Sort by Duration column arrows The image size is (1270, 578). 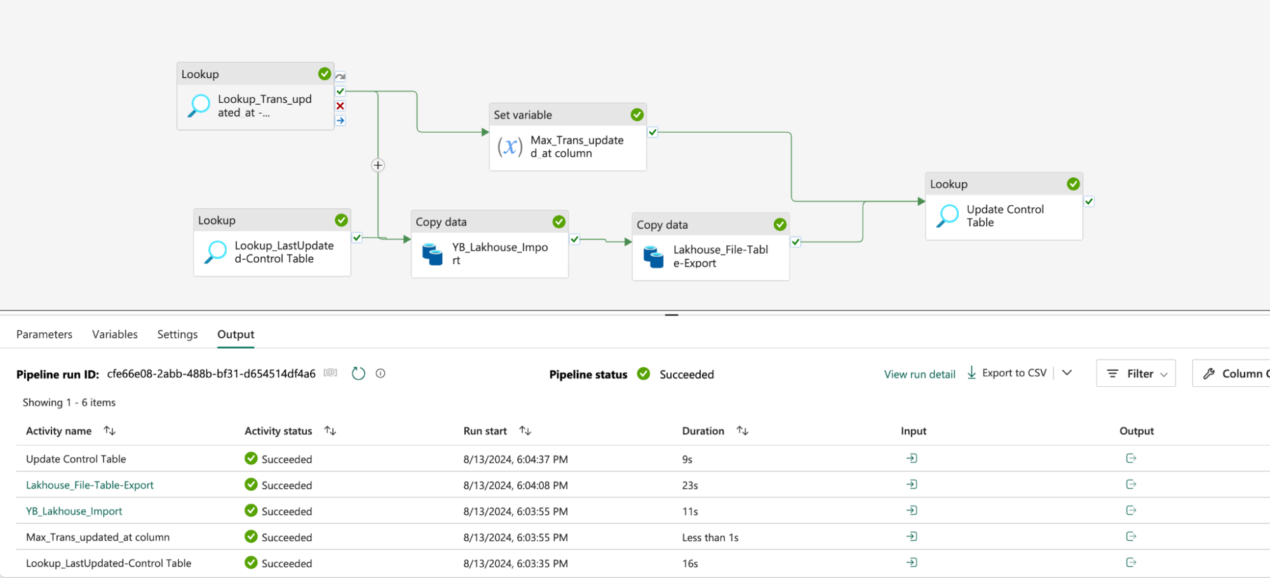pyautogui.click(x=742, y=431)
